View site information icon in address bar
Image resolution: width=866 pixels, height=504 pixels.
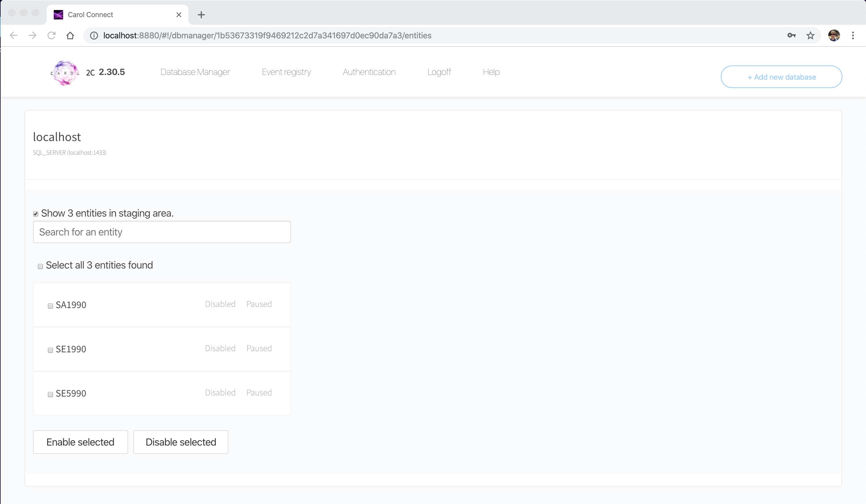[x=94, y=35]
